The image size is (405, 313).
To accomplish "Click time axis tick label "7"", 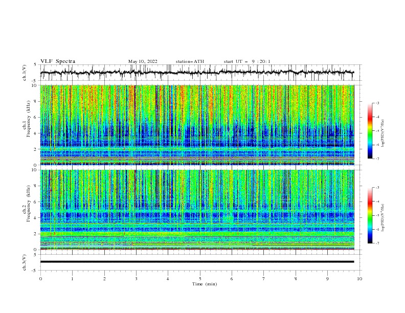I will click(x=264, y=279).
